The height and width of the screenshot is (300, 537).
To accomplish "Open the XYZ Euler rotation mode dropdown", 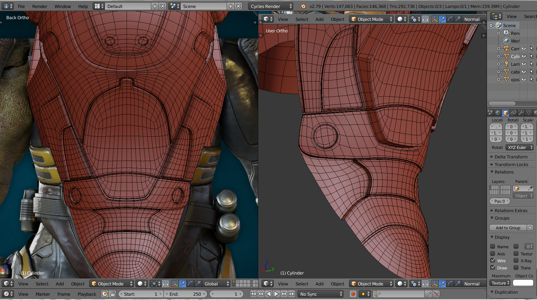I will [519, 148].
